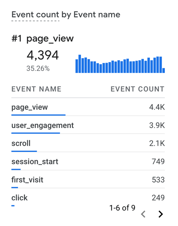178x226 pixels.
Task: Click the 4,394 total count figure
Action: (x=43, y=55)
